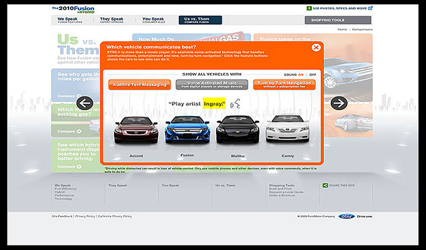This screenshot has height=250, width=426.
Task: Select the Us vs. Them tab
Action: click(x=200, y=20)
